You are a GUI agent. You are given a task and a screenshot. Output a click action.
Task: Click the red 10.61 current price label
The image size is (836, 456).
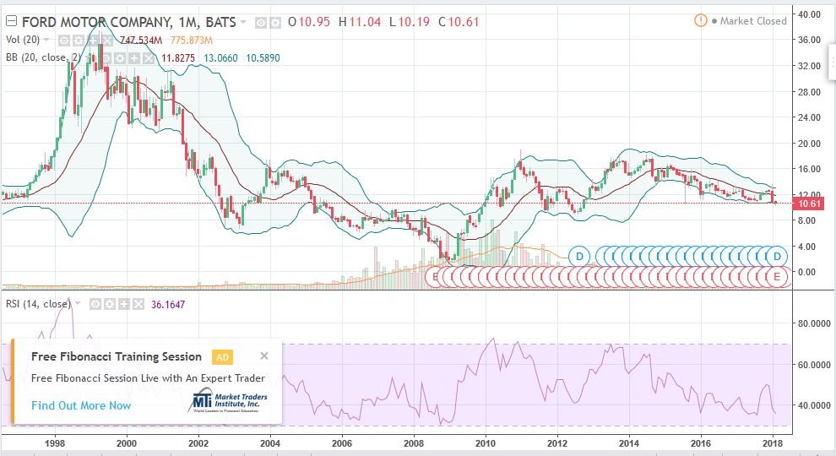[809, 204]
